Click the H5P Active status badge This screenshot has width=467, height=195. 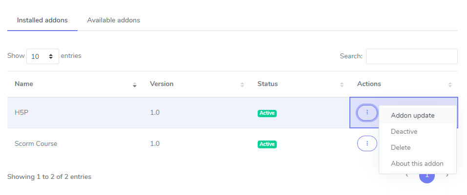tap(267, 113)
